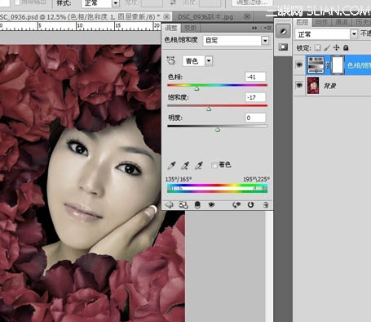
Task: Open the adjustments panel dock icon
Action: pyautogui.click(x=283, y=31)
